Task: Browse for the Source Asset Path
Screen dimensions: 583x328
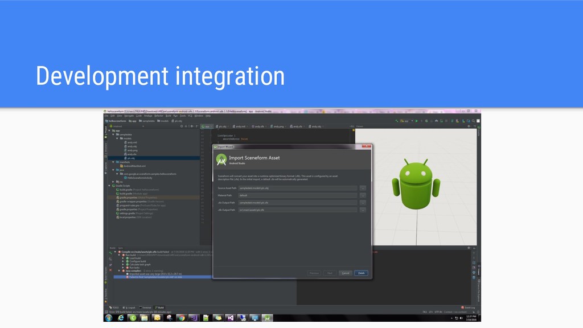Action: click(363, 188)
